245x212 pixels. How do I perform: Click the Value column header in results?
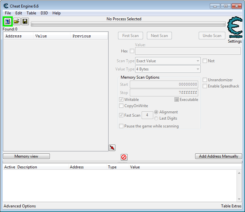pos(52,36)
